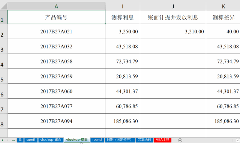The image size is (240, 144).
Task: Click the 40.00 difference cell
Action: coord(223,31)
